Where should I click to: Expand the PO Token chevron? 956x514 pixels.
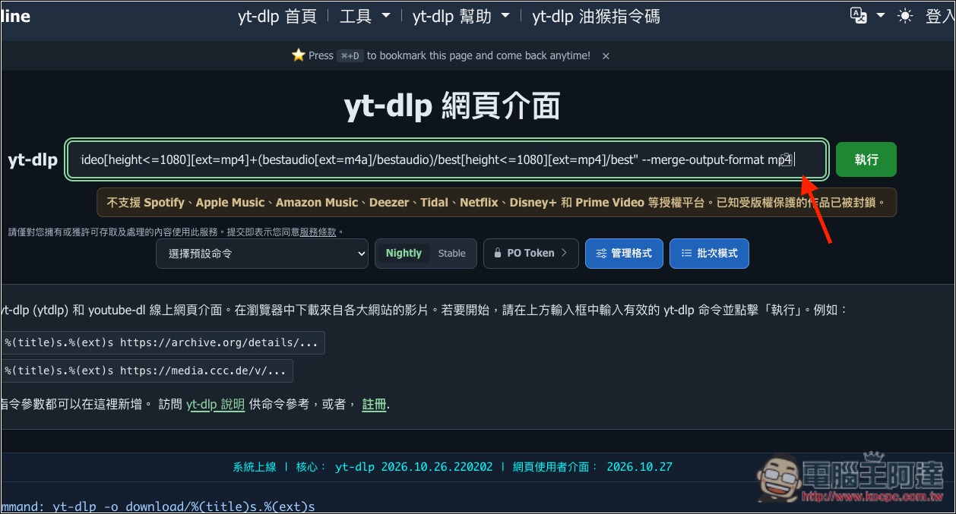564,254
